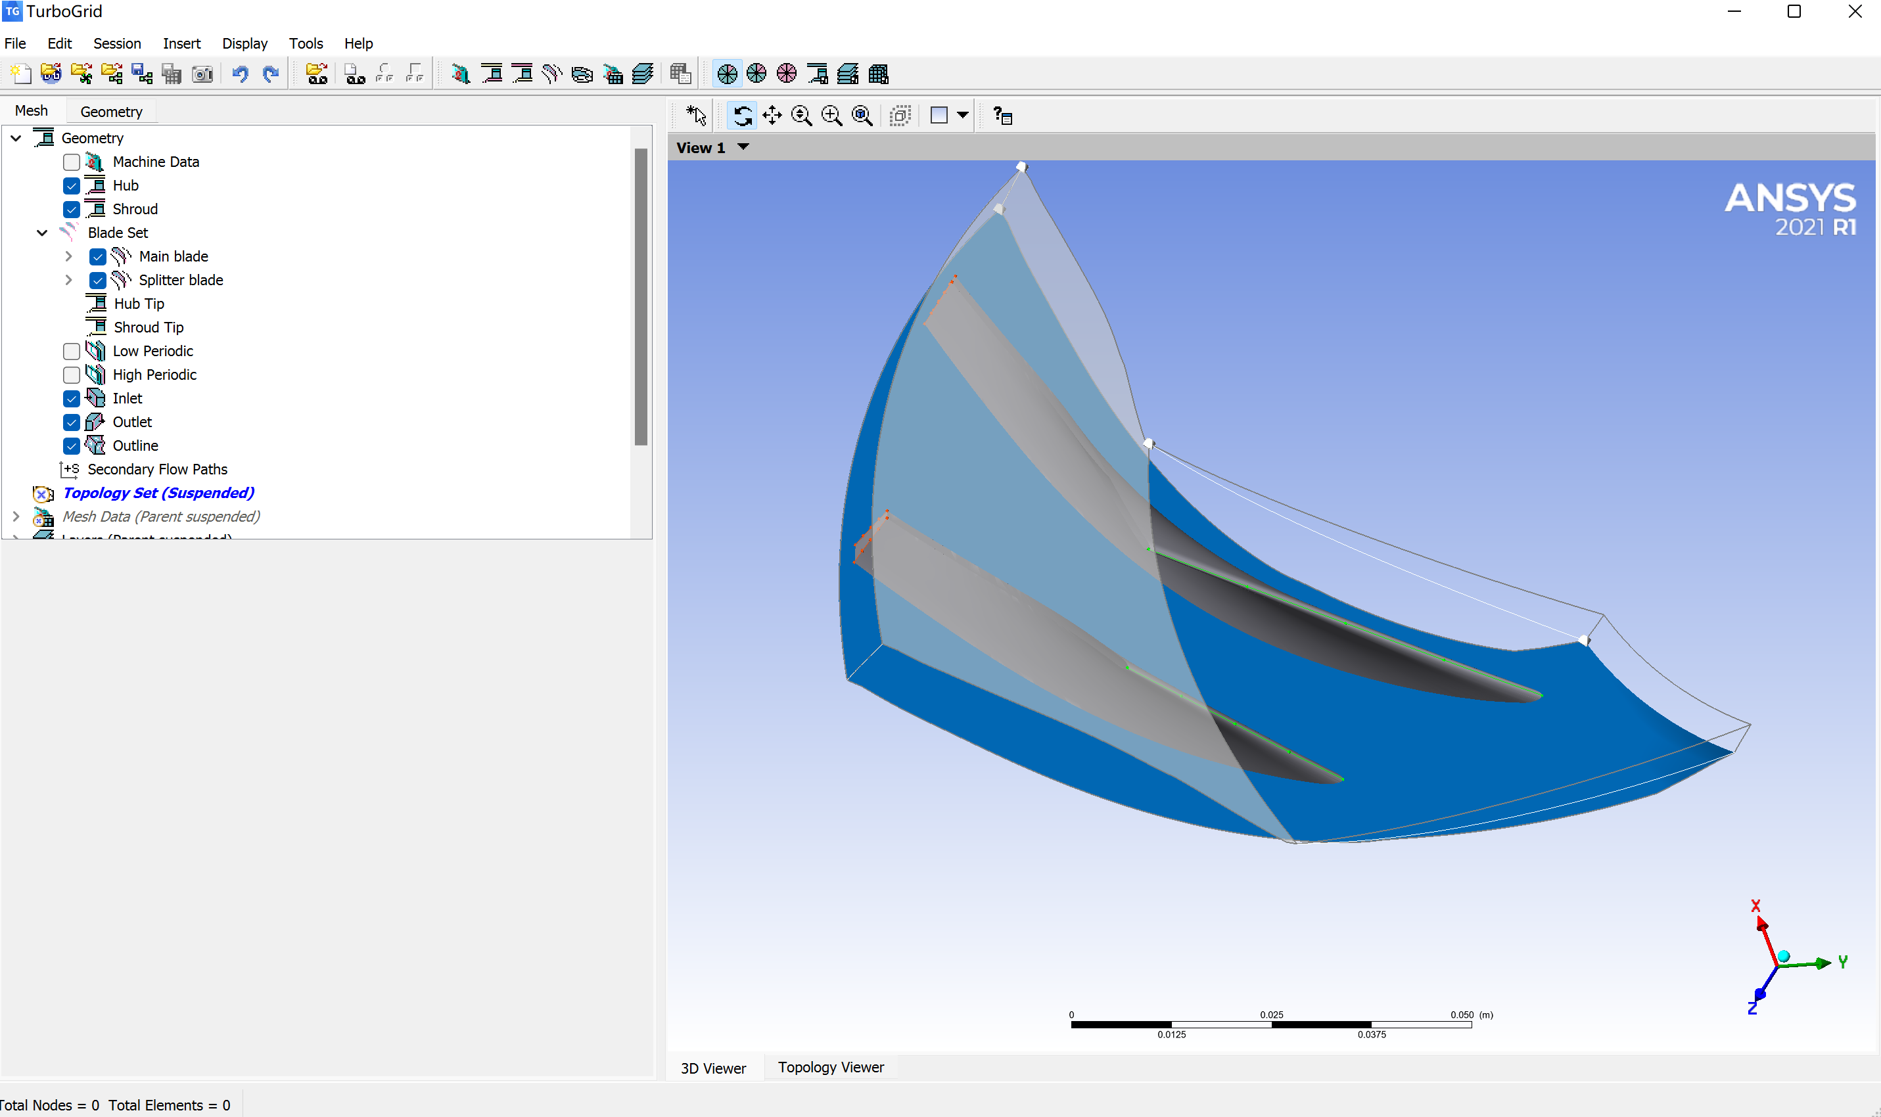Image resolution: width=1881 pixels, height=1117 pixels.
Task: Click the new case blank page icon
Action: [20, 74]
